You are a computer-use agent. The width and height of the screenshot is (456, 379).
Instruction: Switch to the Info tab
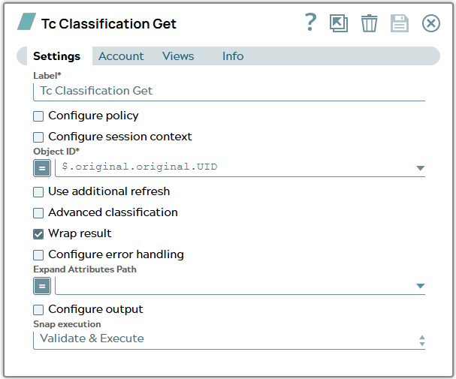pos(233,56)
